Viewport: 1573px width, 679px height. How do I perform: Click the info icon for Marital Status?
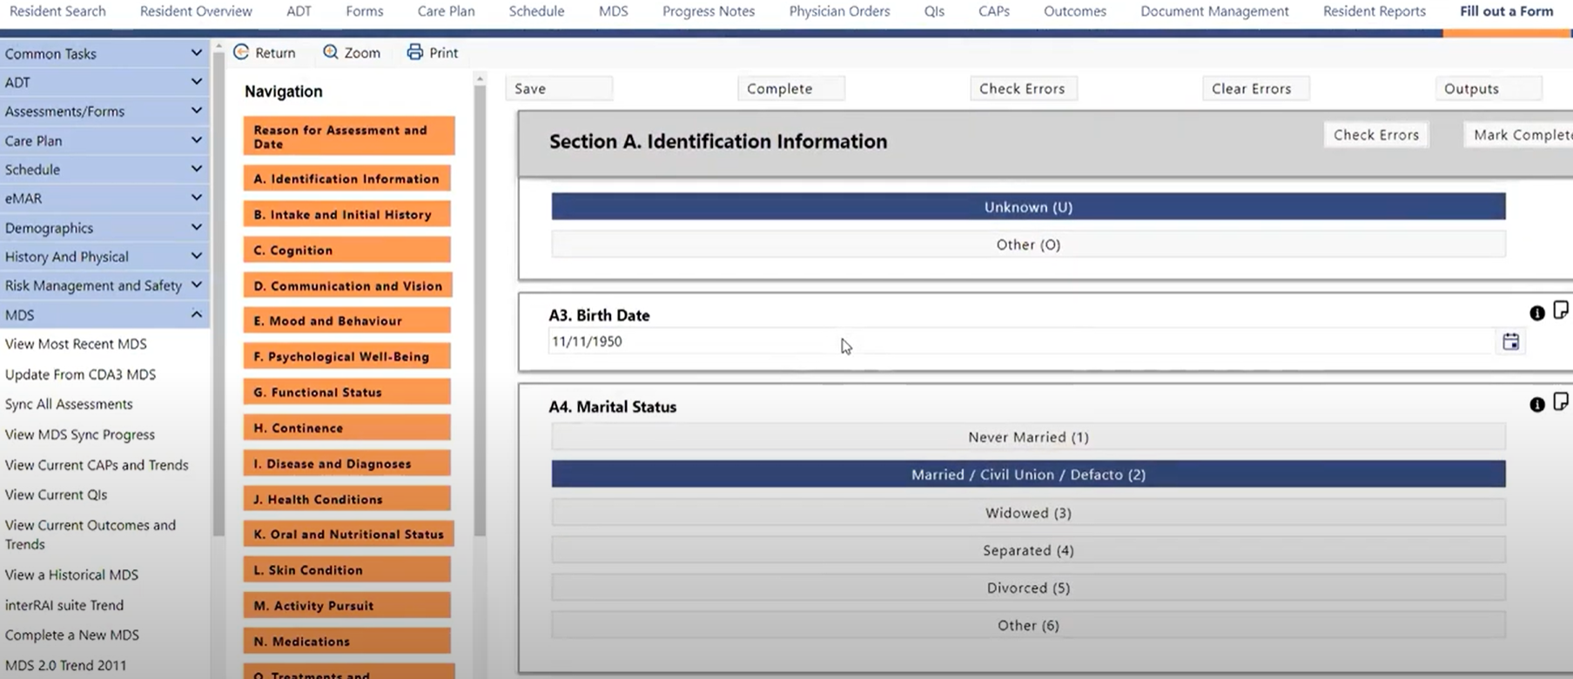pos(1536,405)
